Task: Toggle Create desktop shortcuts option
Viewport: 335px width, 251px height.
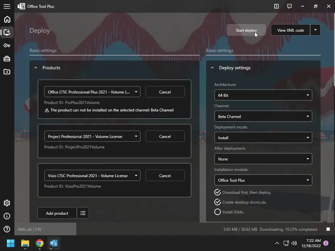Action: (x=240, y=202)
